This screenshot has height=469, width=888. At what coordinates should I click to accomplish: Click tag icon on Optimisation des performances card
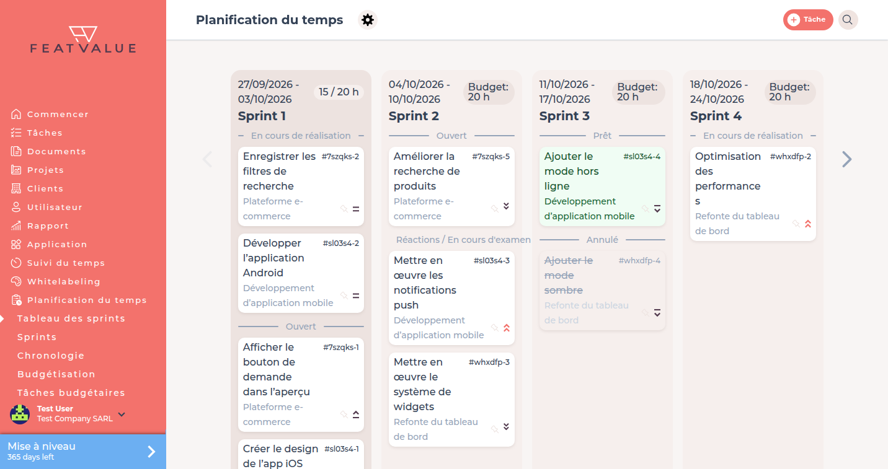796,224
